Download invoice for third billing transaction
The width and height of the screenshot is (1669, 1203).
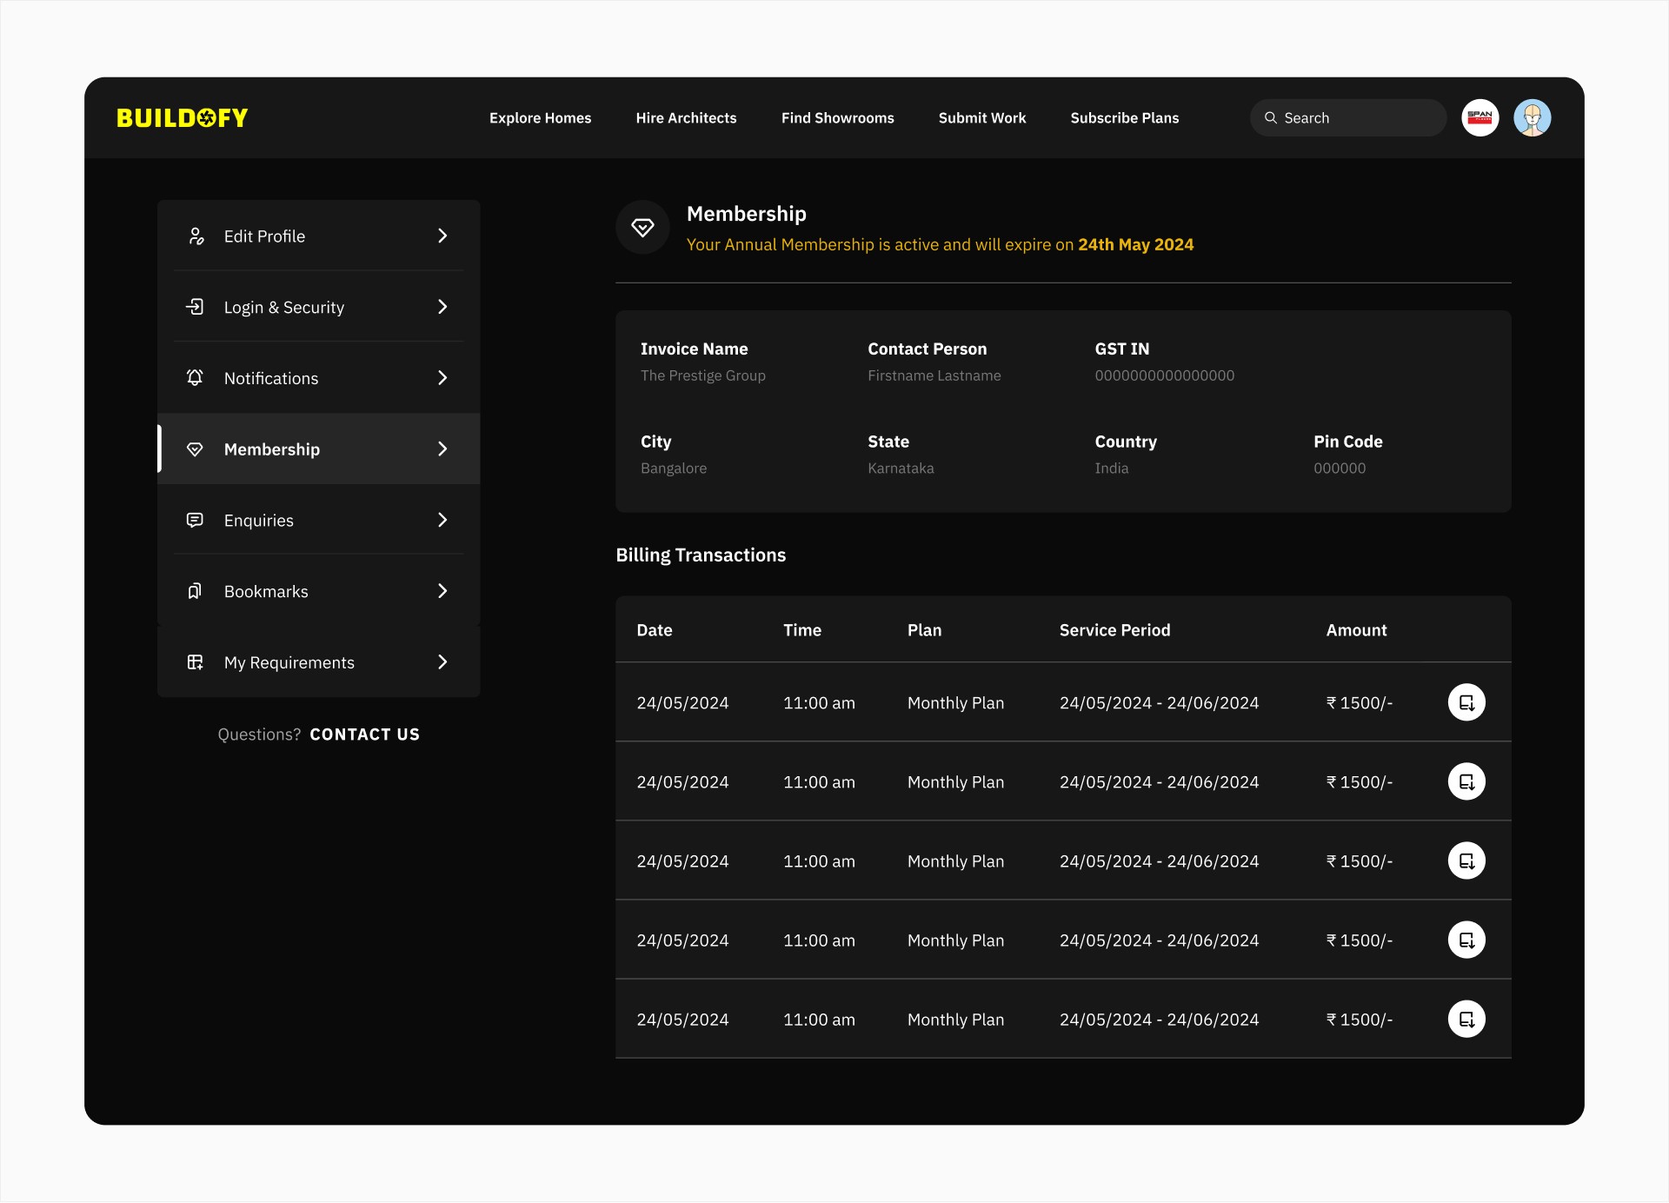(x=1466, y=861)
